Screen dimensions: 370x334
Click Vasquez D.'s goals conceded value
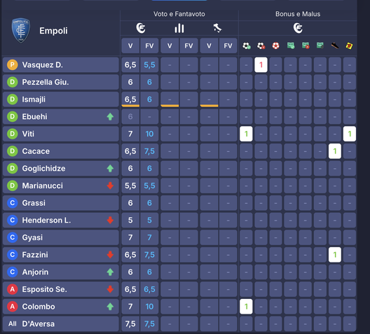coord(261,65)
